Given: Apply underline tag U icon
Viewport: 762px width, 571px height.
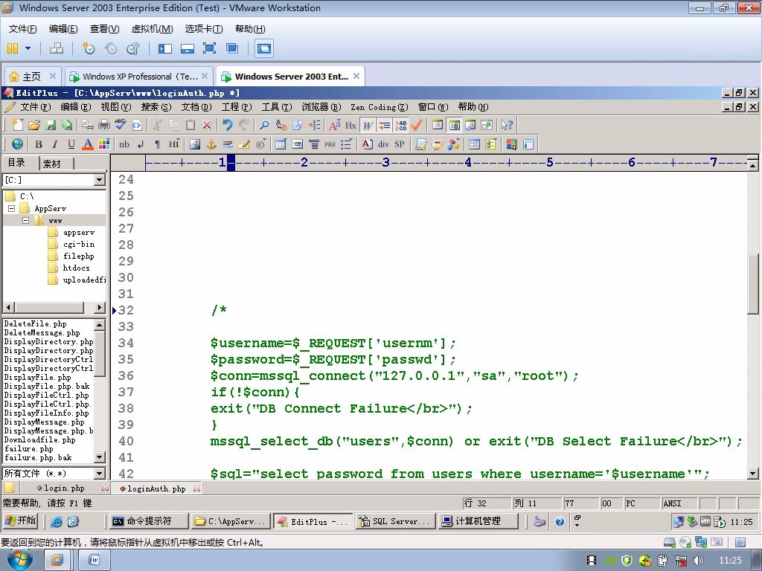Looking at the screenshot, I should [71, 143].
